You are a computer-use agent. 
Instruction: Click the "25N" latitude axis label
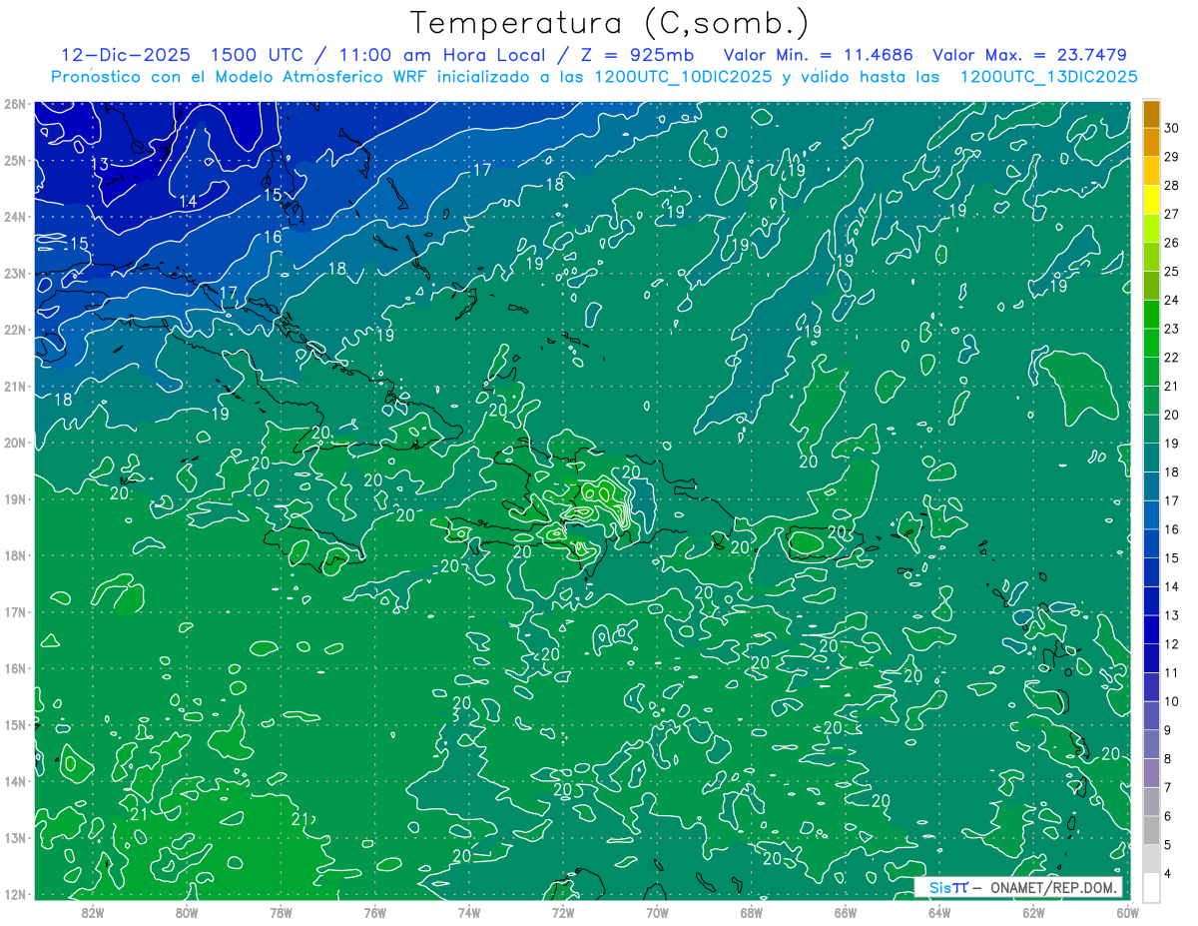coord(15,160)
